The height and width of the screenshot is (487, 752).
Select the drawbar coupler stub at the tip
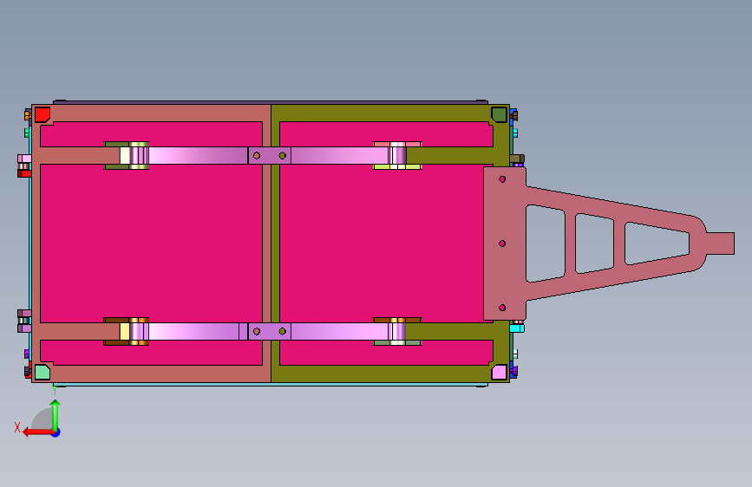point(721,243)
